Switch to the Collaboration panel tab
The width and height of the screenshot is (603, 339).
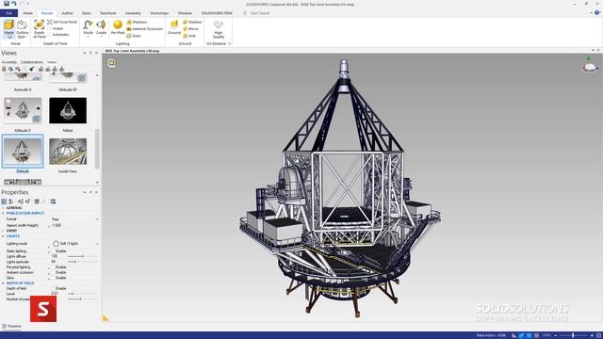coord(32,62)
